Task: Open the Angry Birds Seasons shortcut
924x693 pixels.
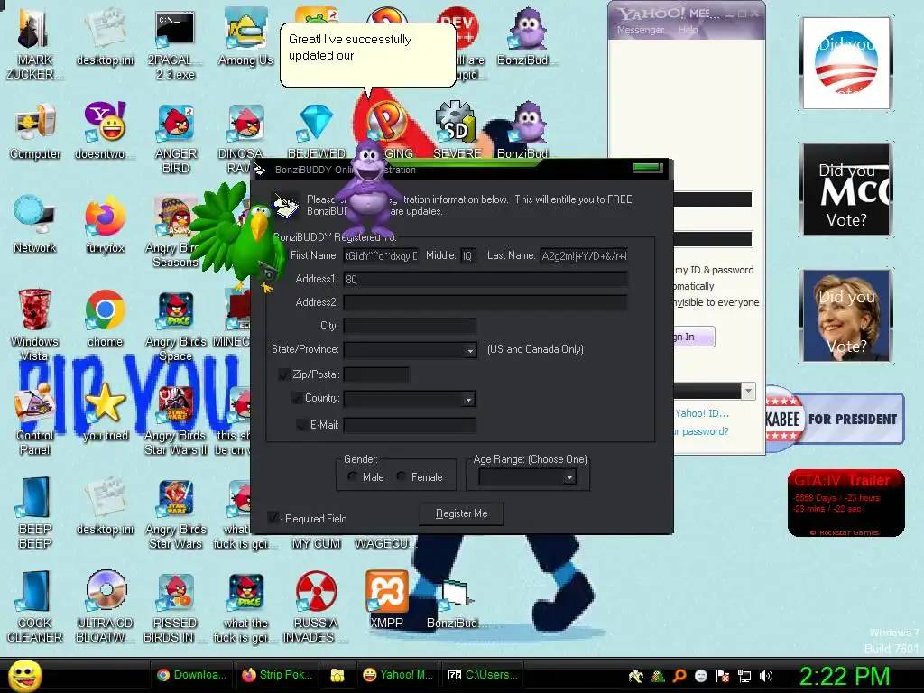Action: [174, 232]
